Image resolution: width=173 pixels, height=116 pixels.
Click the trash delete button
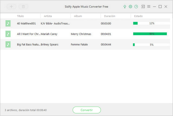pos(23,6)
